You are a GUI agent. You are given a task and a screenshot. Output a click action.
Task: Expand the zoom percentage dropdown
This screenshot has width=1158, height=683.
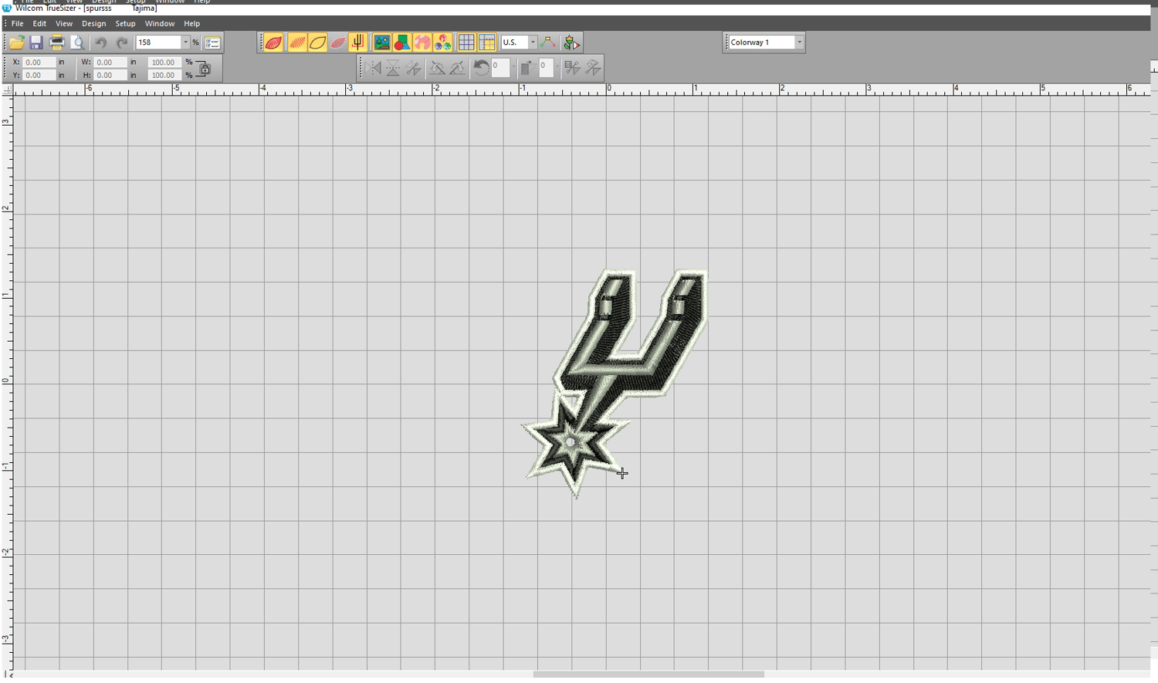(185, 42)
